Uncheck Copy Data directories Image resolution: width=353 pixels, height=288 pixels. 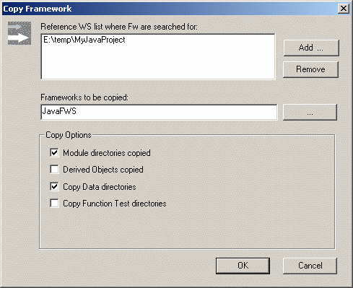[x=54, y=186]
